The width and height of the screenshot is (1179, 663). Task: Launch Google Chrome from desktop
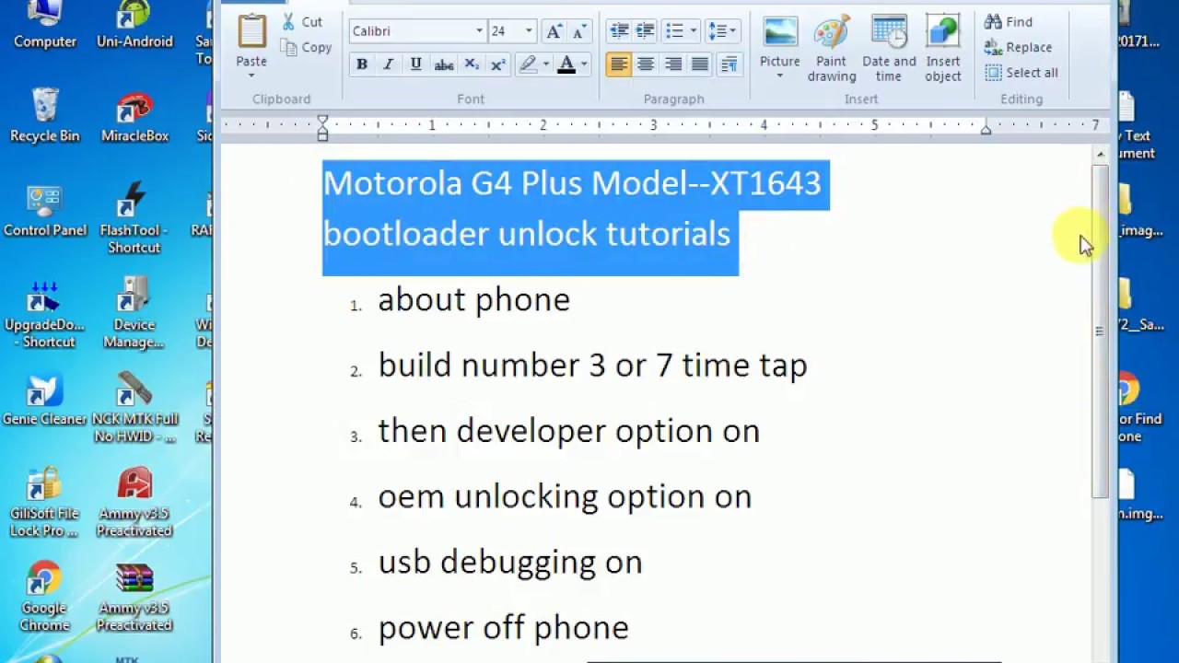pos(44,597)
